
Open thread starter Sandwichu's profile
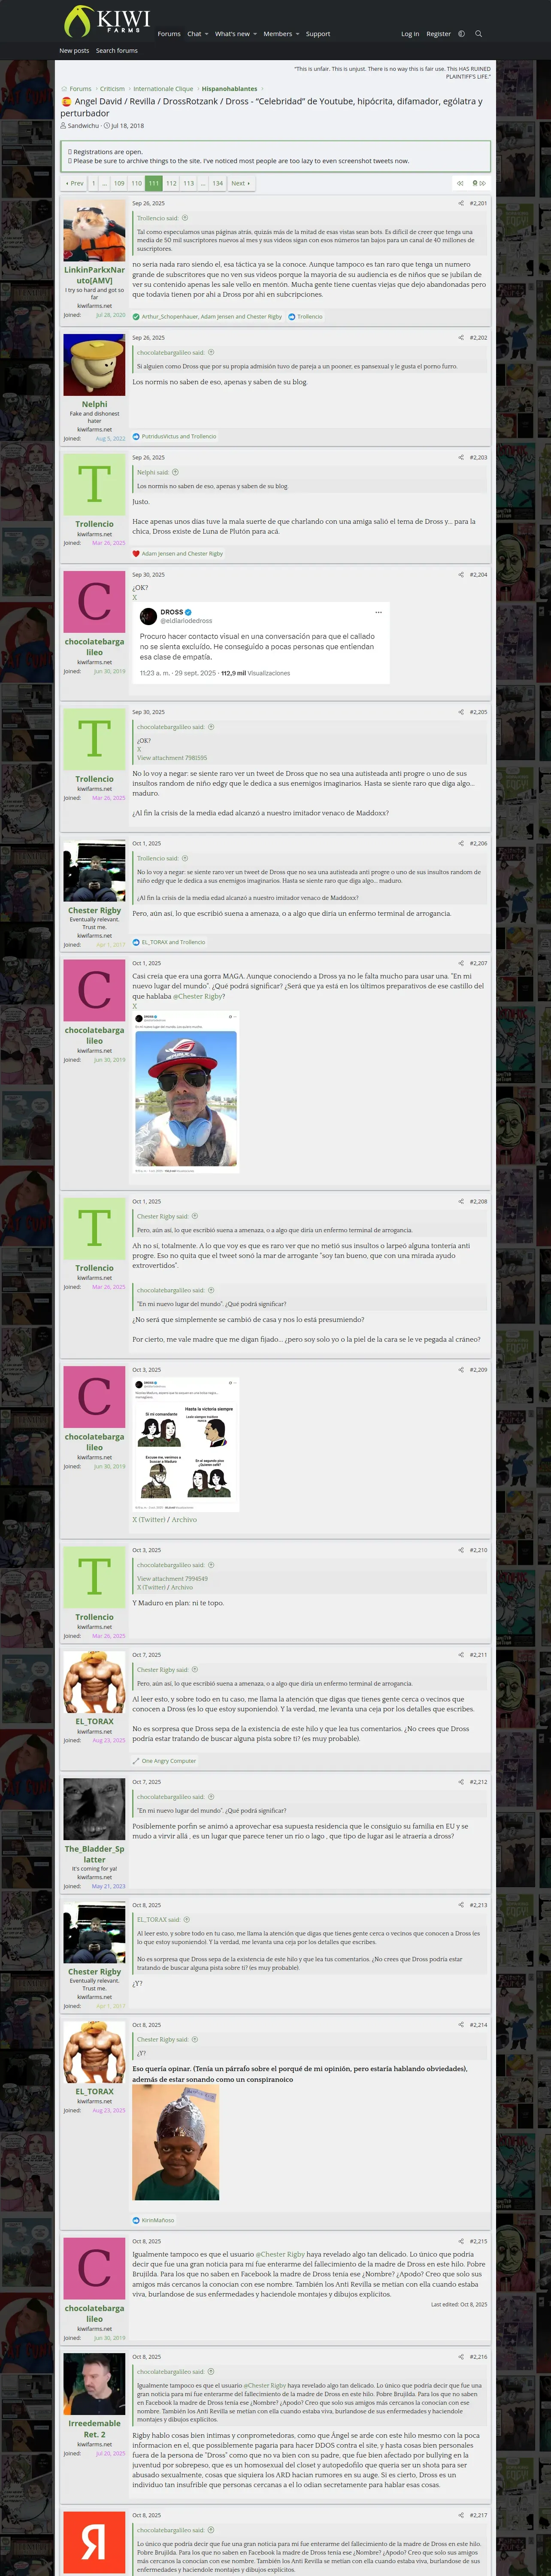tap(83, 126)
